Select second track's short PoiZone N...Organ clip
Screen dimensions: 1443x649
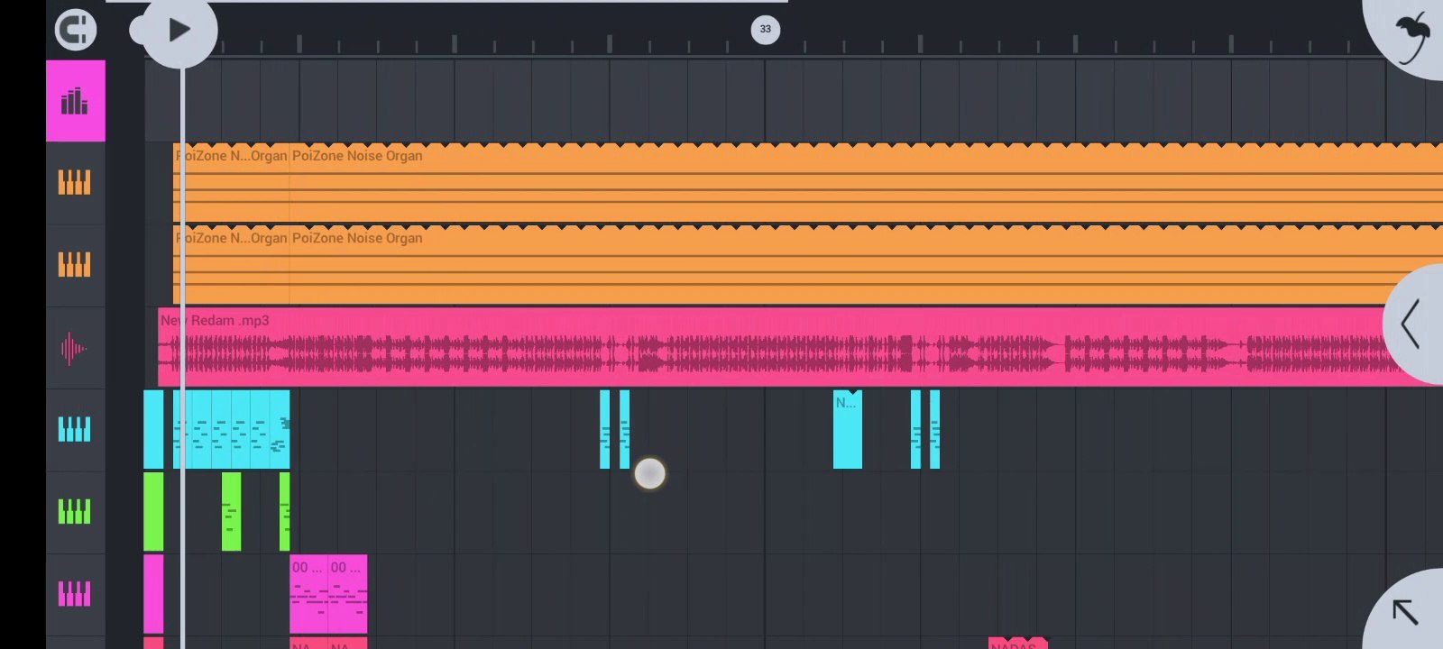click(231, 265)
